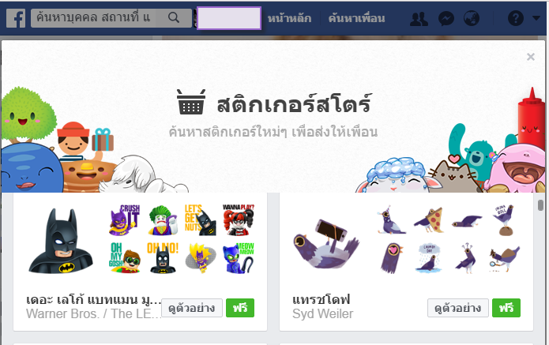Image resolution: width=549 pixels, height=345 pixels.
Task: Preview LEGO Batman sticker pack (ดูตัวอย่าง)
Action: coord(192,308)
